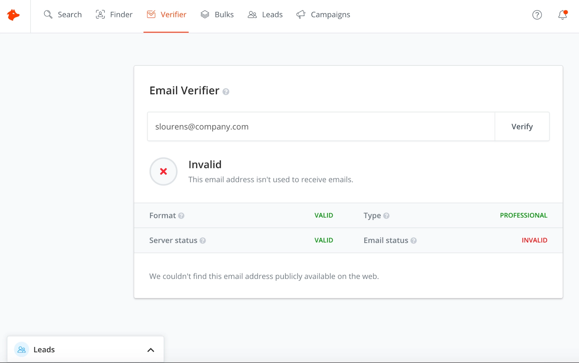Open the notifications bell icon

coord(562,16)
